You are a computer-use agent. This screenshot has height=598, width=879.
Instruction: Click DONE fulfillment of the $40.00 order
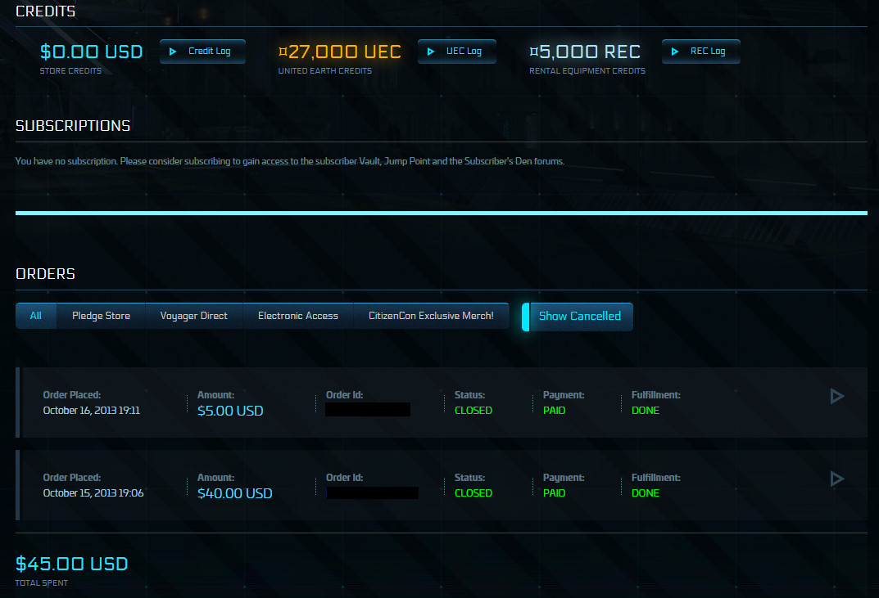(646, 493)
